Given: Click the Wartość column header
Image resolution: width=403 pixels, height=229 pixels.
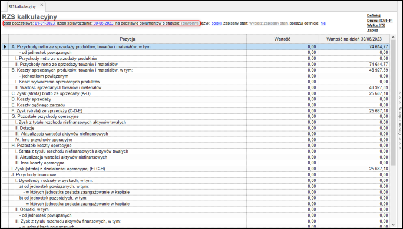Looking at the screenshot, I should click(x=282, y=39).
